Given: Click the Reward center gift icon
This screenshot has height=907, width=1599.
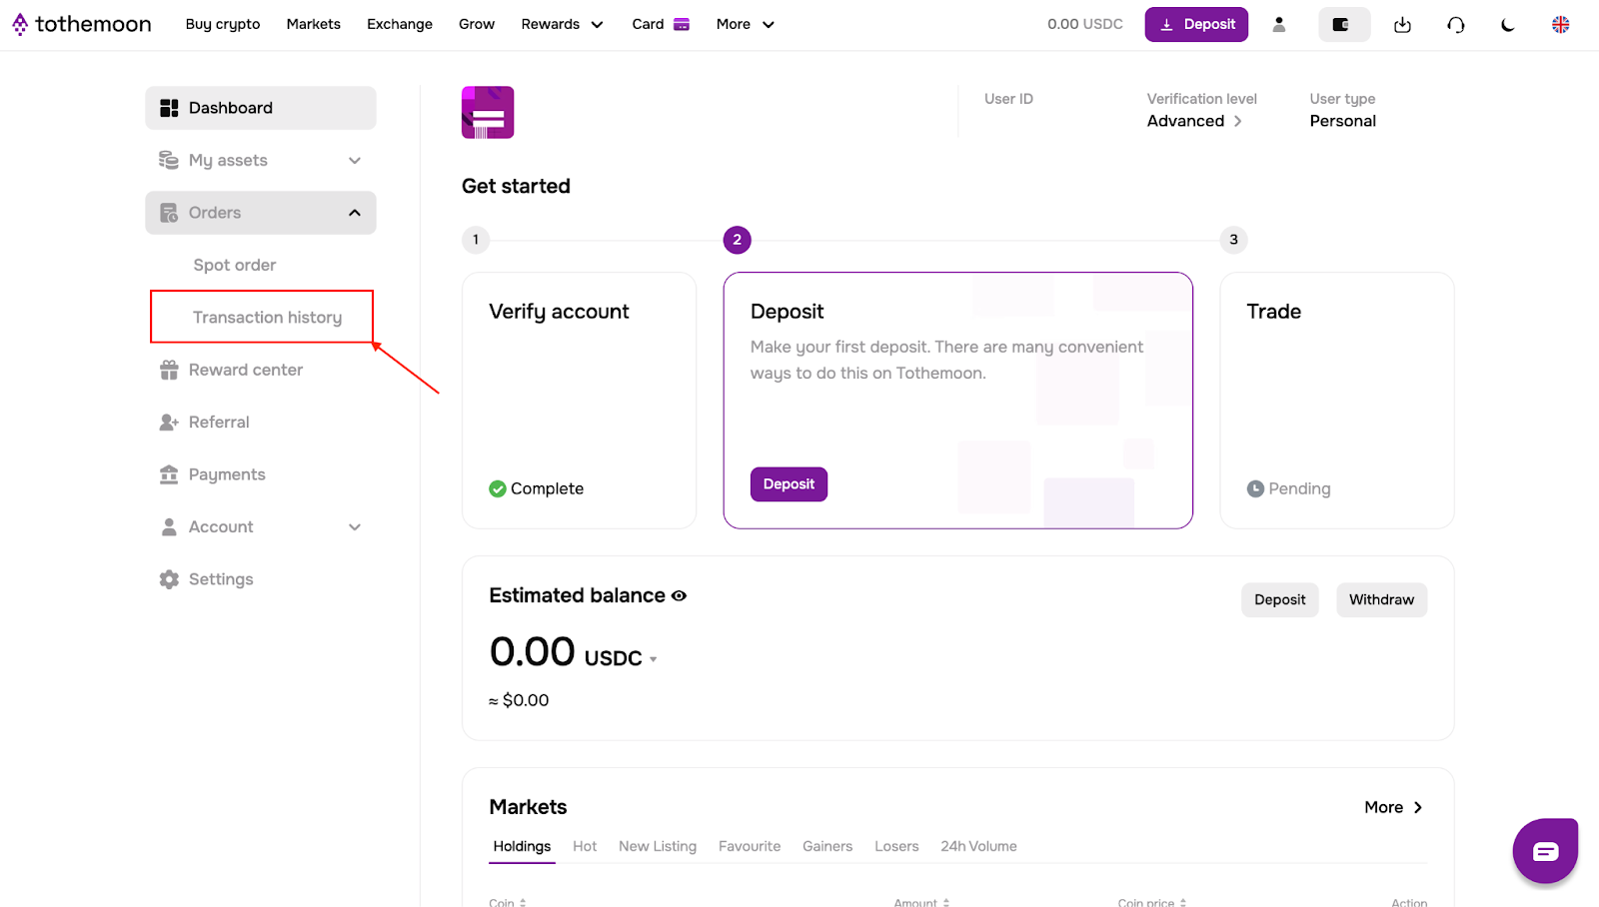Looking at the screenshot, I should tap(169, 370).
